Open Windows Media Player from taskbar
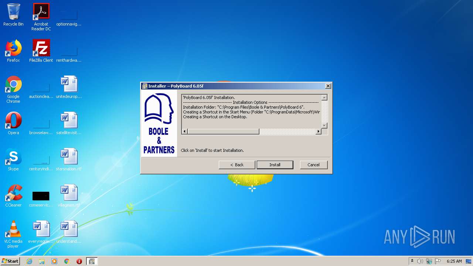Viewport: 473px width, 266px height. tap(54, 261)
